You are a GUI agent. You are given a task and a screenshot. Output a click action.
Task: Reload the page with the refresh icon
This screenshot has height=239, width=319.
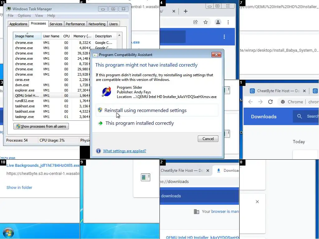tap(270, 102)
